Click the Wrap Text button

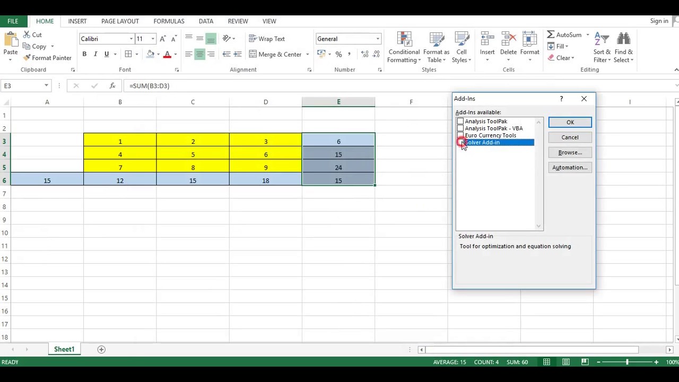click(267, 39)
